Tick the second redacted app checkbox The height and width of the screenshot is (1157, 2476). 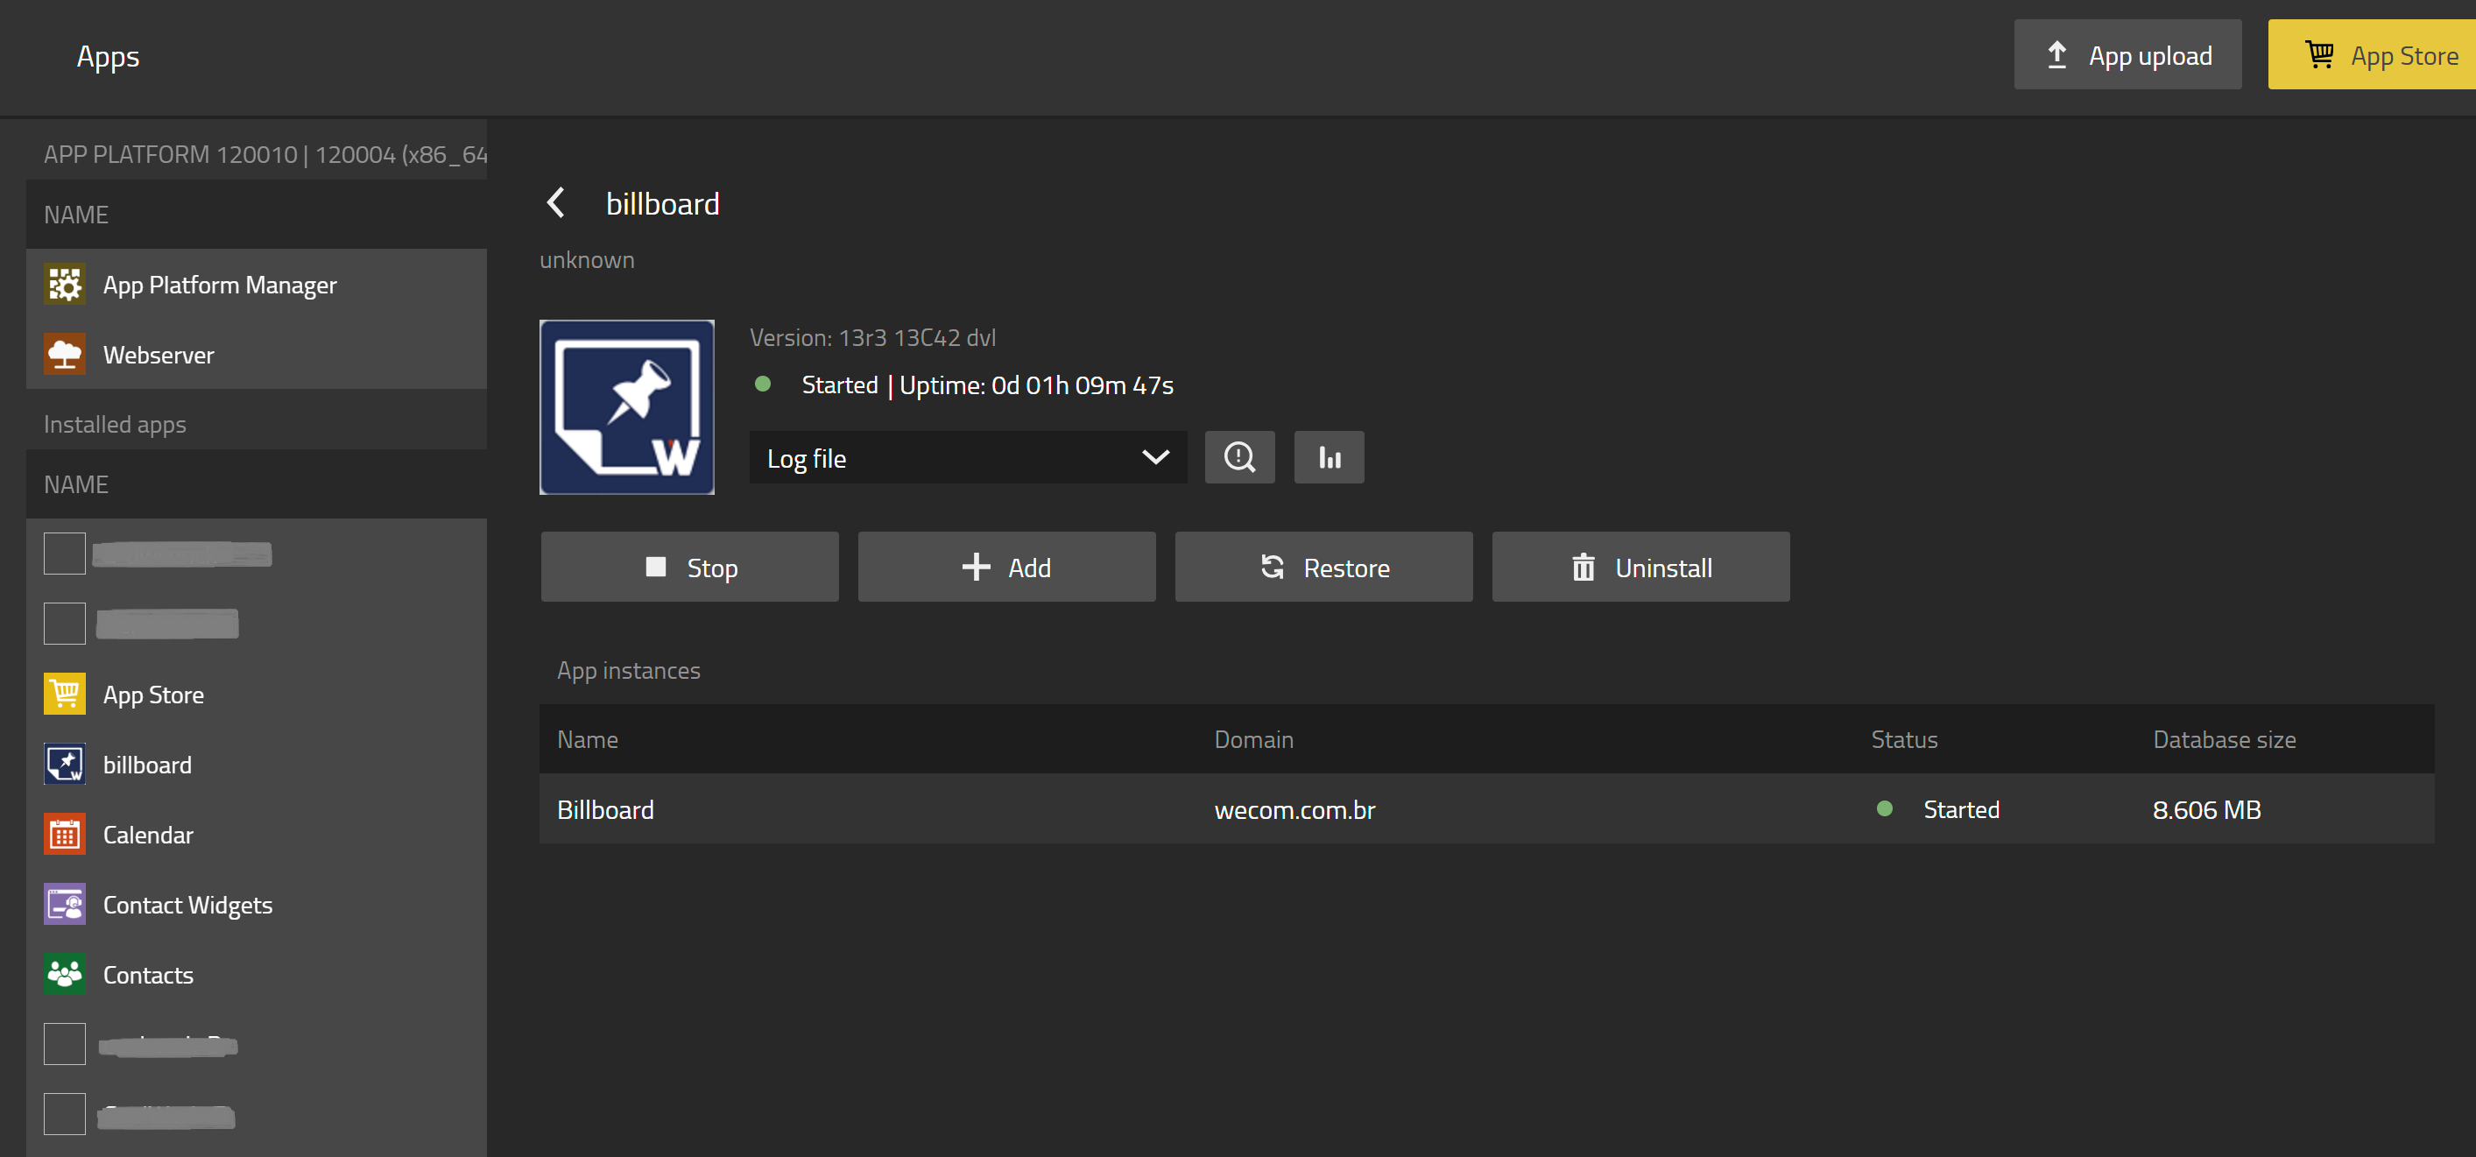65,624
